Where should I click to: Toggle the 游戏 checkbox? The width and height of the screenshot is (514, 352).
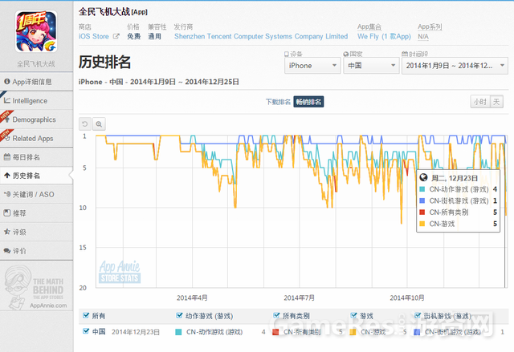[x=353, y=315]
